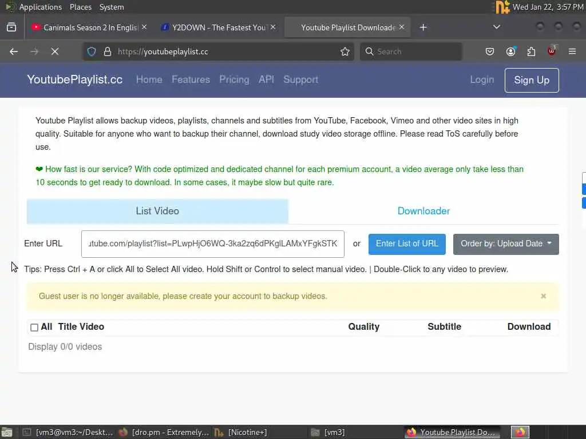
Task: Switch to the Nicotine+ taskbar window
Action: click(x=241, y=432)
